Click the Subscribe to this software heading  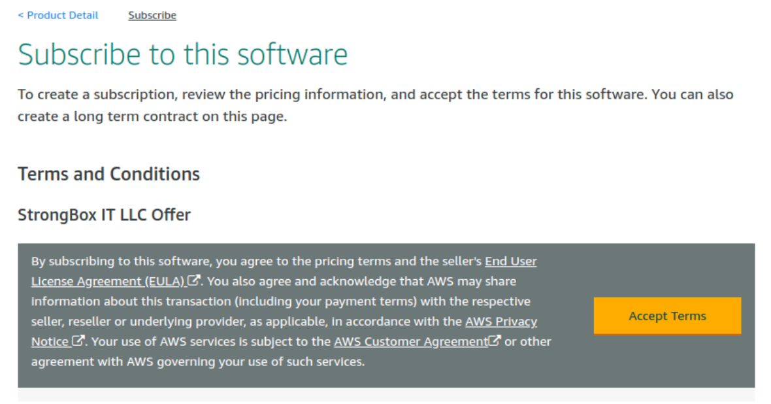click(183, 54)
